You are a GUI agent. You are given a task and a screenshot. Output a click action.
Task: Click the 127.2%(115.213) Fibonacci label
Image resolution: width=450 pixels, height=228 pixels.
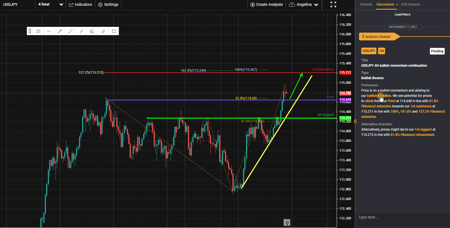91,72
